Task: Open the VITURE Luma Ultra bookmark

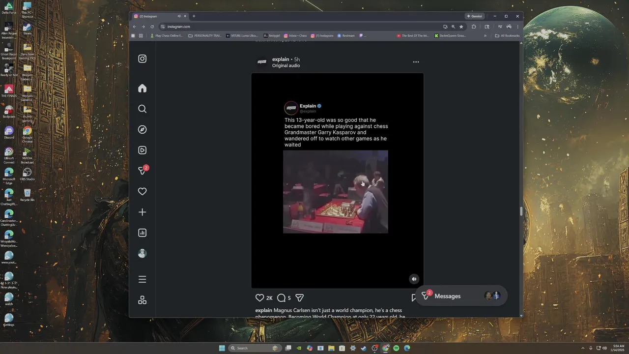Action: click(x=242, y=36)
